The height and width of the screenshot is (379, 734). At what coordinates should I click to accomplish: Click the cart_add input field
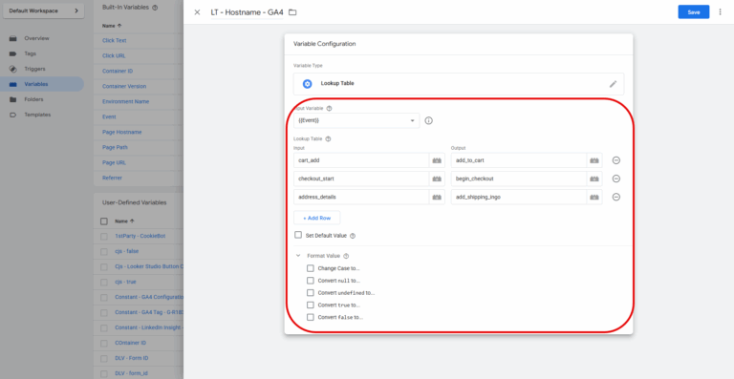tap(361, 160)
